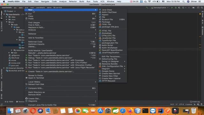Start debugging with the green bug icon
The image size is (204, 115).
point(176,8)
